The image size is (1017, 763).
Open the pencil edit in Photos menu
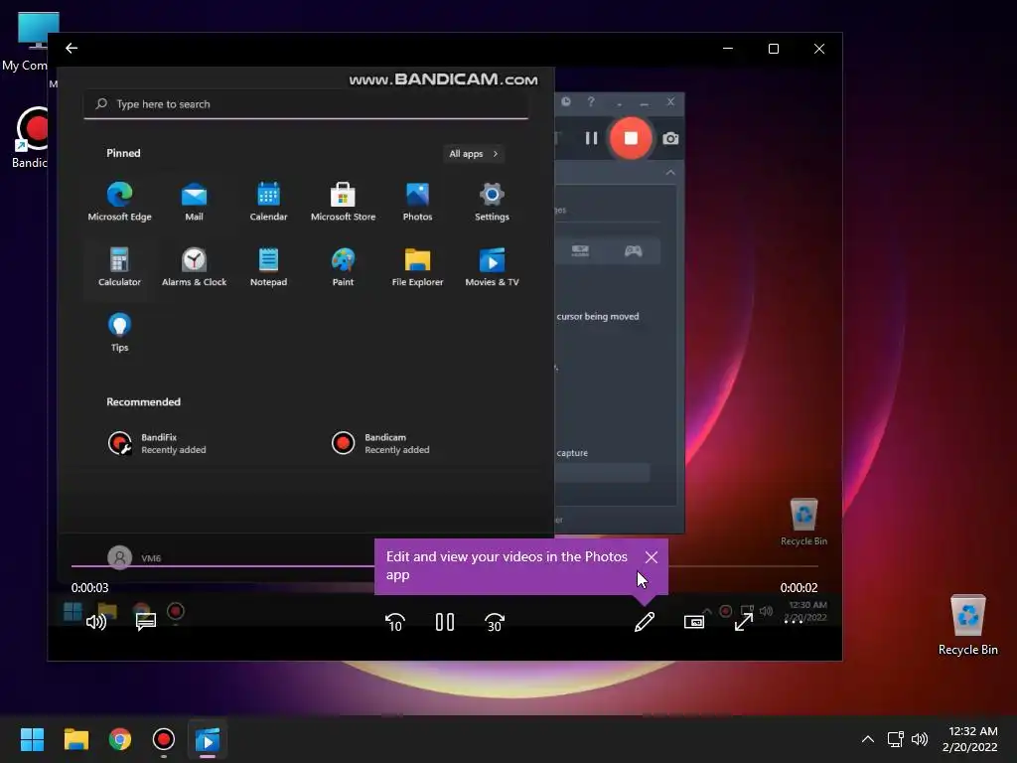pyautogui.click(x=644, y=622)
